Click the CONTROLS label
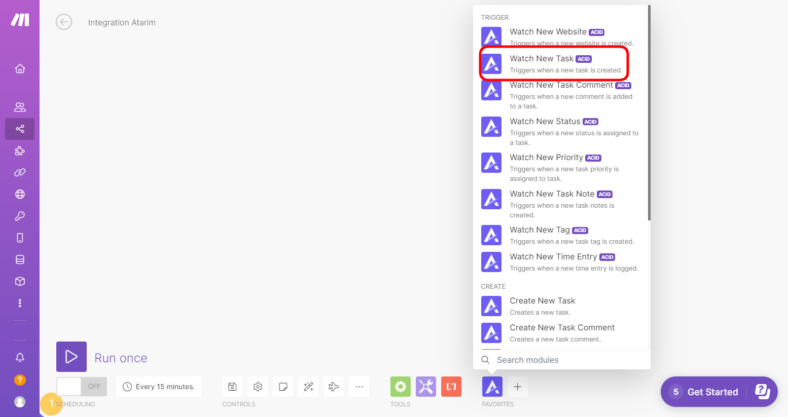Viewport: 788px width, 417px height. pyautogui.click(x=239, y=404)
